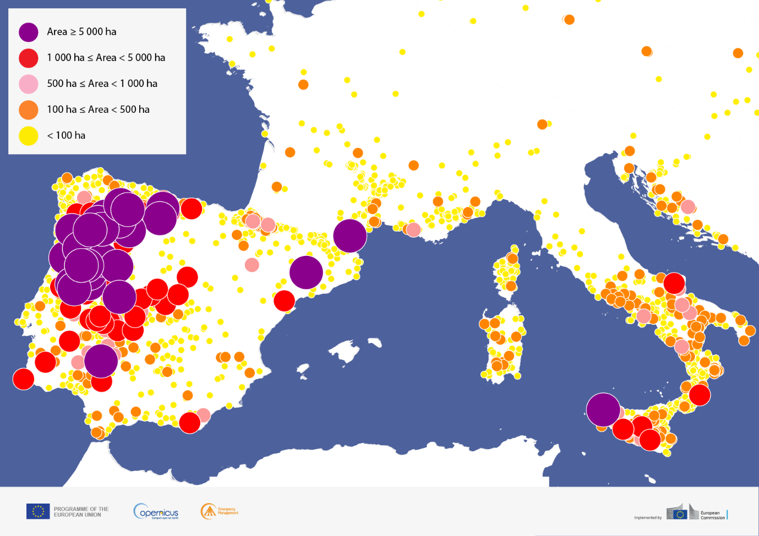Collapse the legend box in the top-left corner
Viewport: 759px width, 536px height.
coord(97,80)
